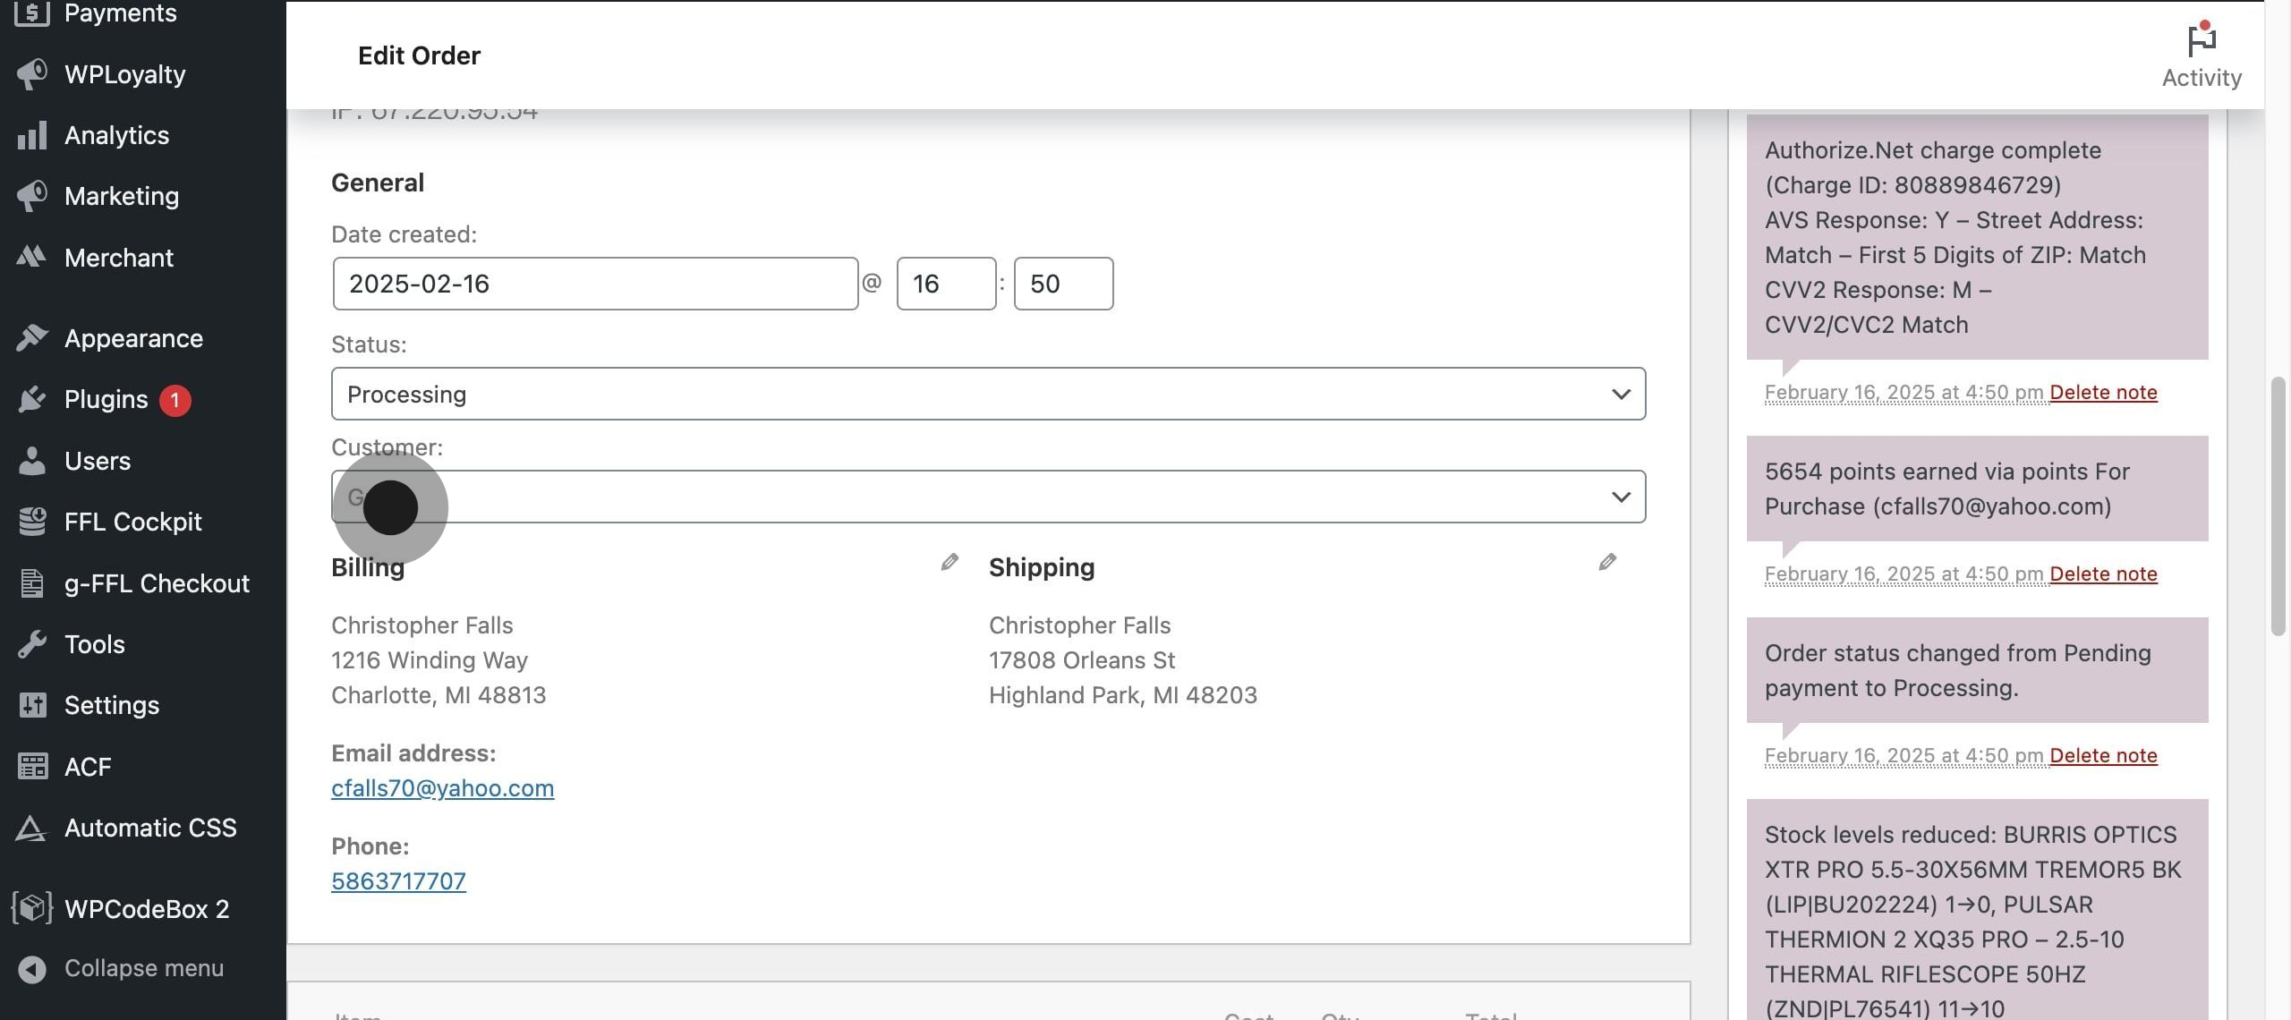Click the phone number 5863717707 link

point(398,881)
